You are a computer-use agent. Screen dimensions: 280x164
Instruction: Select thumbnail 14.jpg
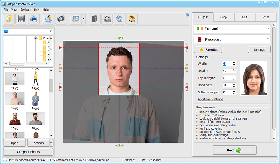[35, 80]
